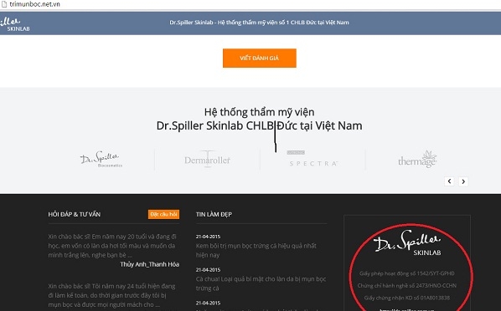Open article Cà chua! Loại quả bí mật
This screenshot has width=501, height=311.
click(x=261, y=283)
